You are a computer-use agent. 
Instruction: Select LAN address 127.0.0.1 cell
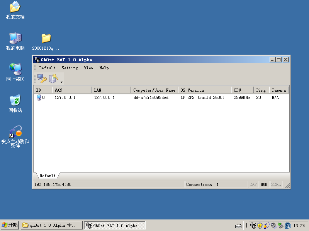point(104,97)
